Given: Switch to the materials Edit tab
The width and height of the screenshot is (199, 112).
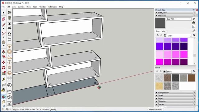Looking at the screenshot, I should 164,31.
